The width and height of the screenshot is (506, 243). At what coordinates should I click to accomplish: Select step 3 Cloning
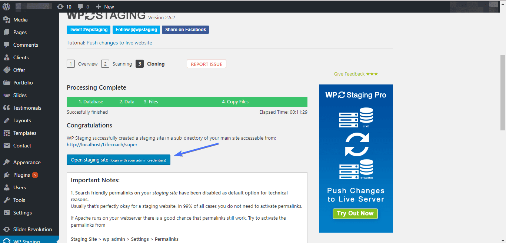(x=150, y=64)
